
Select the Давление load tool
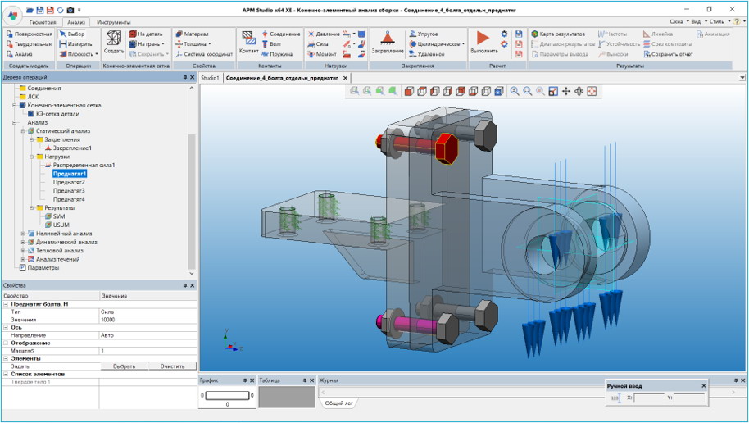point(324,34)
